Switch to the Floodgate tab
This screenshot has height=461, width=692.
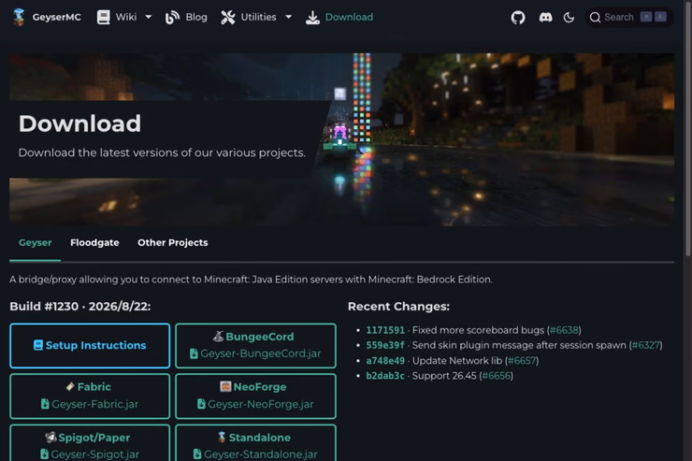pyautogui.click(x=94, y=242)
